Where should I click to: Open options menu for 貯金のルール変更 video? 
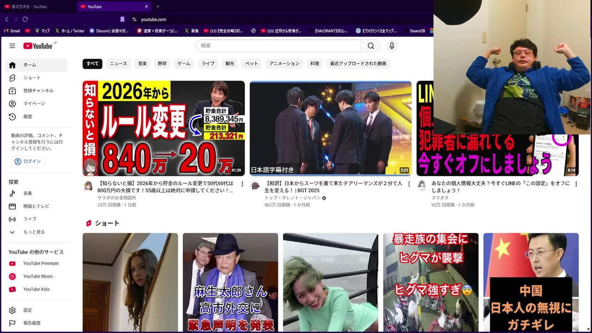242,184
